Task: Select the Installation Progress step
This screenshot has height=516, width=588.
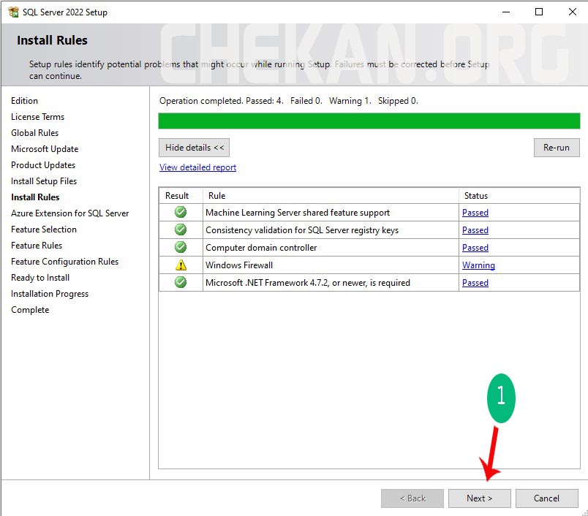Action: click(x=50, y=294)
